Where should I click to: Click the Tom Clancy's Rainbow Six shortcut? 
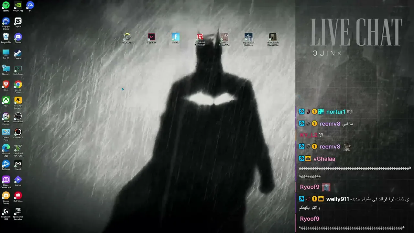(273, 39)
